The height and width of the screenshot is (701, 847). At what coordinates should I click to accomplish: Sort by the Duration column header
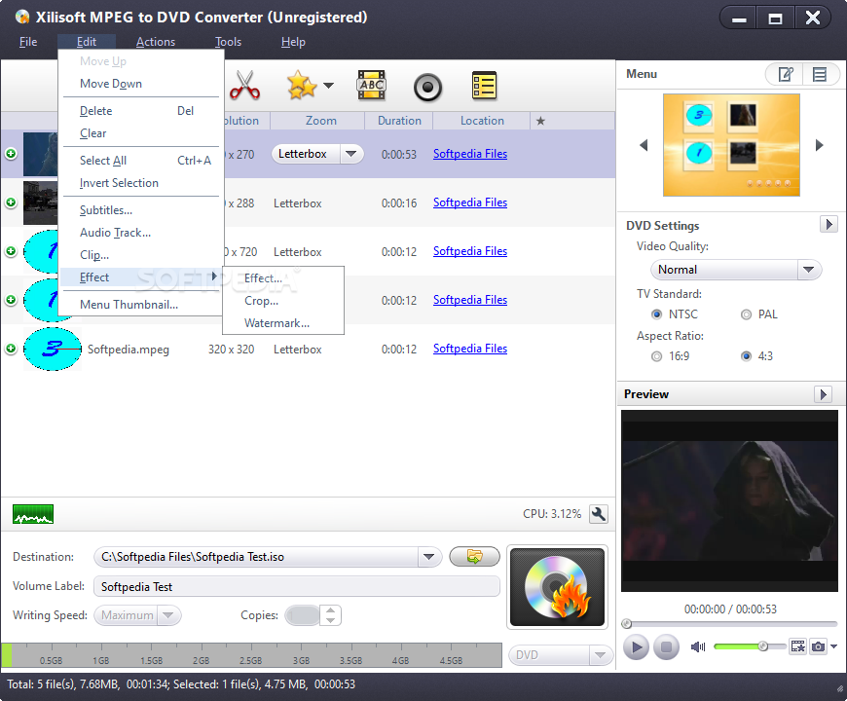(x=399, y=121)
